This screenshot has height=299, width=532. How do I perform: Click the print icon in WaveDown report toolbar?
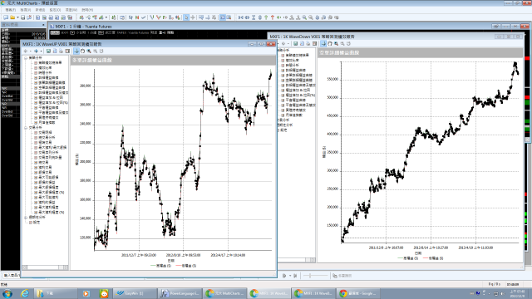[308, 44]
